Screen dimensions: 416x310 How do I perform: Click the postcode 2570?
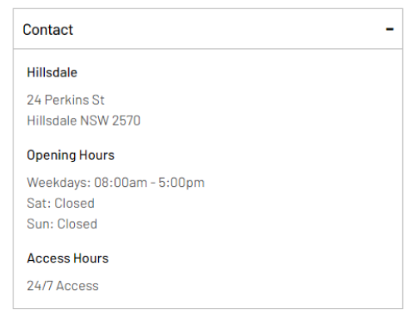pyautogui.click(x=126, y=121)
